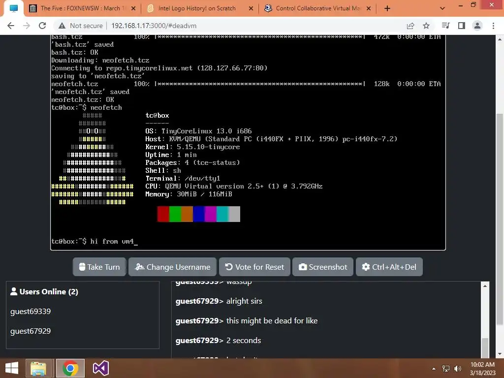Open the Windows Start menu
Screen dimensions: 504x378
click(12, 368)
